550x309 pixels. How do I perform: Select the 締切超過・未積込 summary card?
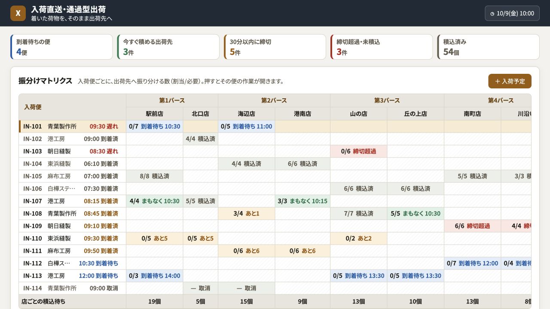[382, 47]
